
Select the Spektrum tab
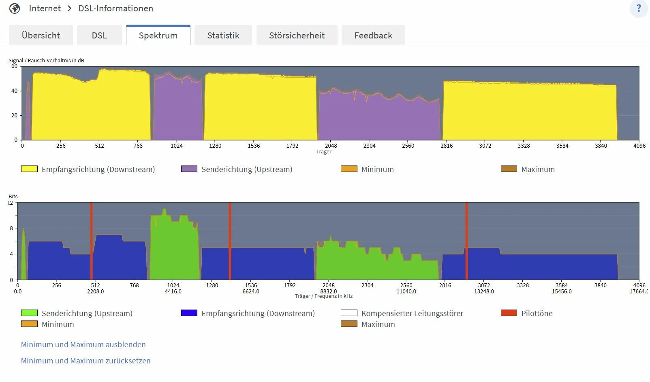pos(158,35)
